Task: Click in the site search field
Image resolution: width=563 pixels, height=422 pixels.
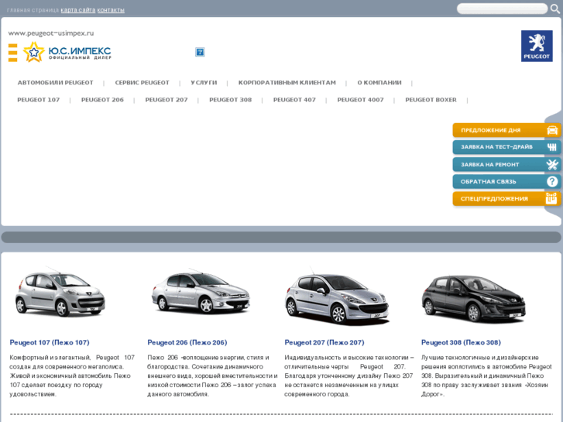Action: [502, 9]
